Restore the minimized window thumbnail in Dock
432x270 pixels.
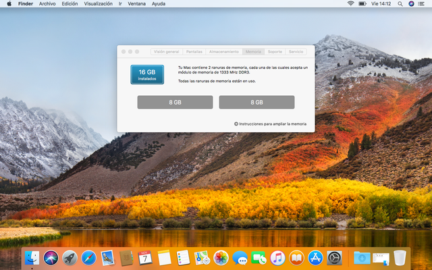point(381,259)
